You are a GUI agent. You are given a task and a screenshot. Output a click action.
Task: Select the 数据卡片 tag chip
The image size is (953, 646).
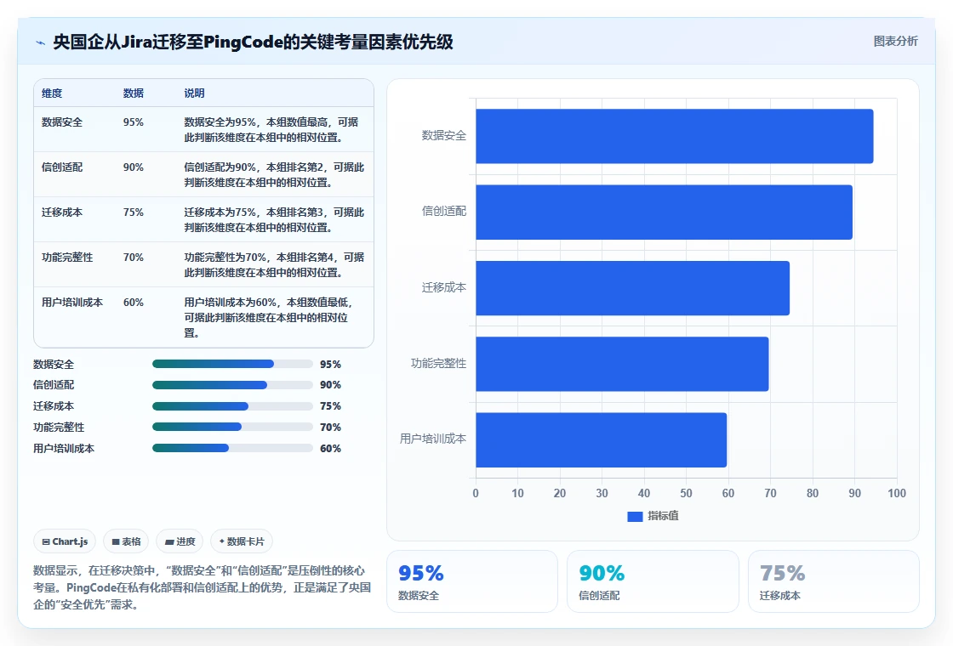click(242, 541)
